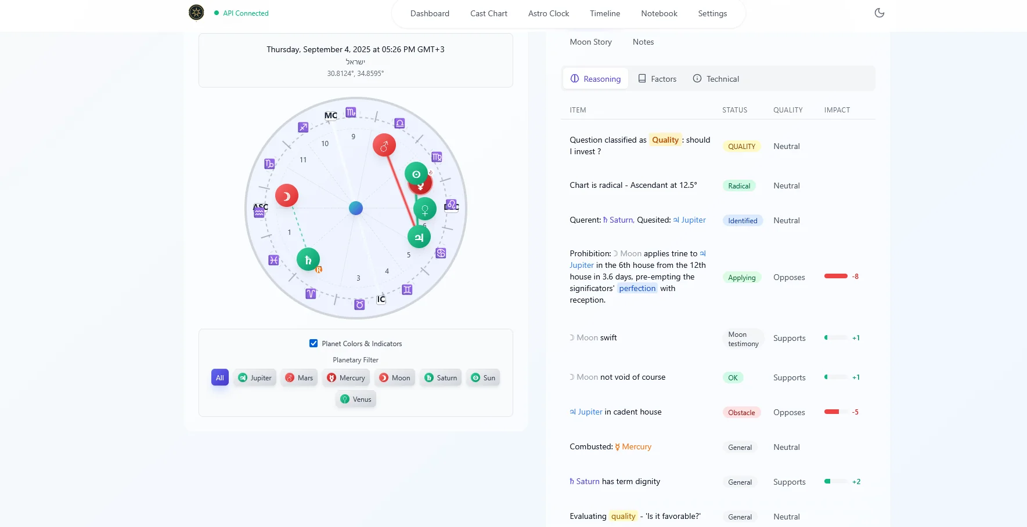1027x527 pixels.
Task: Click the Sun icon on chart wheel
Action: (x=416, y=173)
